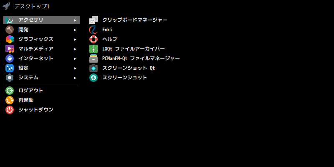
Task: Select シャットダウン text entry
Action: [36, 110]
